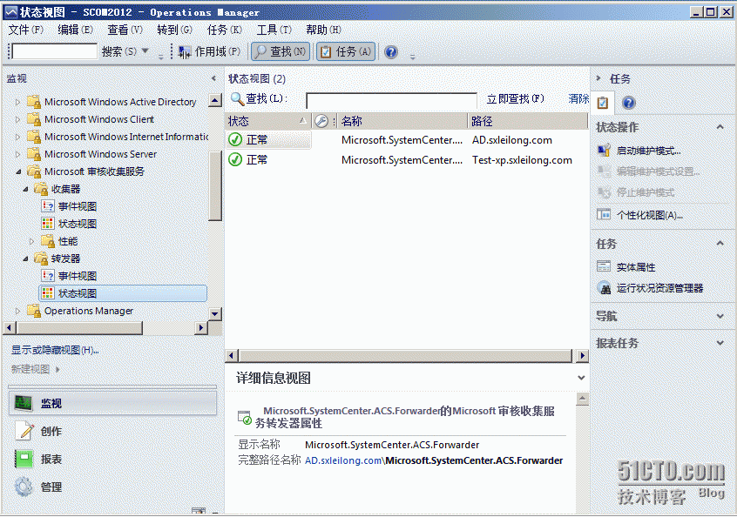The width and height of the screenshot is (737, 517).
Task: Open the 帮助 (H) menu
Action: point(324,30)
